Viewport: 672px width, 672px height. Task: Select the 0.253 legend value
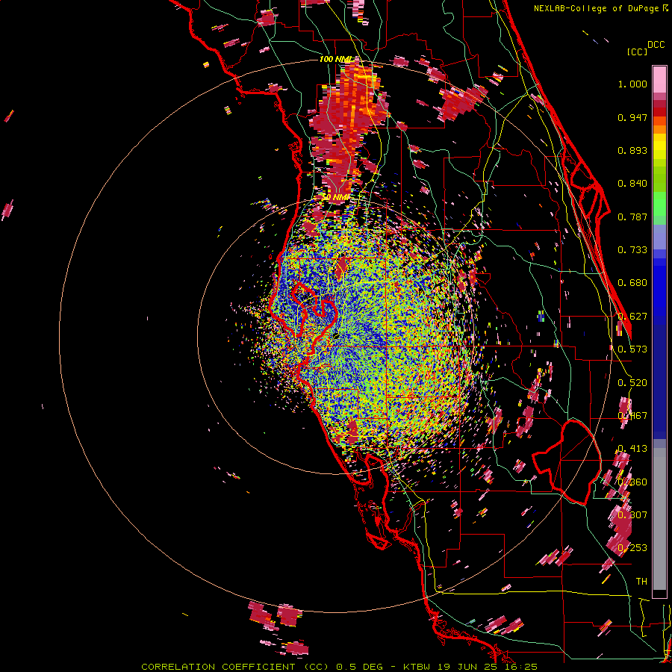632,548
